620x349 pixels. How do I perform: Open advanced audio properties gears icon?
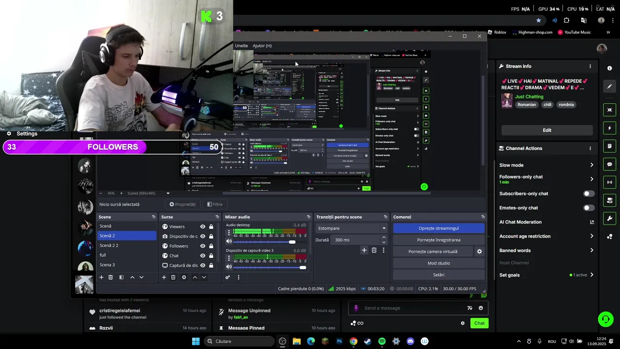[x=228, y=277]
